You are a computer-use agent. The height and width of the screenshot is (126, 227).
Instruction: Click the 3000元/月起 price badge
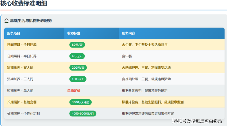coord(80,102)
